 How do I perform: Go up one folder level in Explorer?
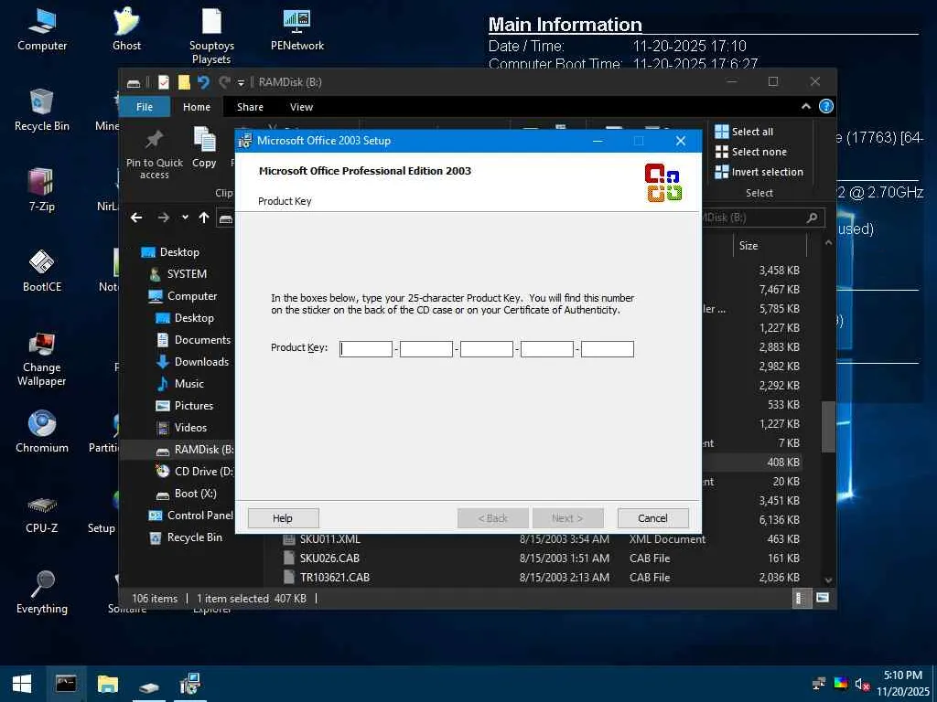pos(204,218)
